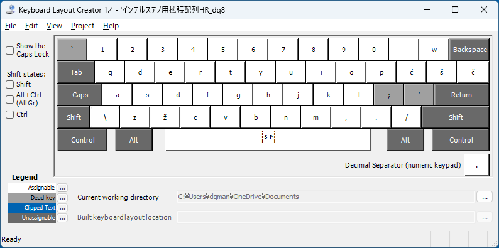Select the ž key in bottom row
This screenshot has width=499, height=248.
point(165,117)
